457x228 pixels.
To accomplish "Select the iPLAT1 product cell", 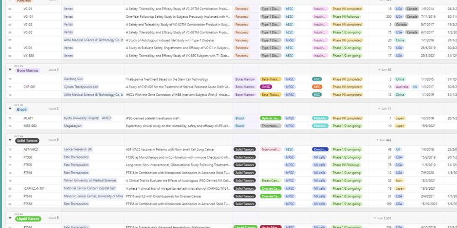I will [28, 119].
